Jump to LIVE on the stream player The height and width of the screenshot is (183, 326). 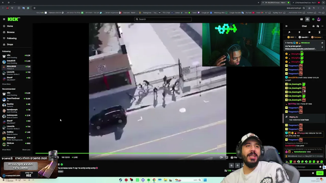click(74, 157)
